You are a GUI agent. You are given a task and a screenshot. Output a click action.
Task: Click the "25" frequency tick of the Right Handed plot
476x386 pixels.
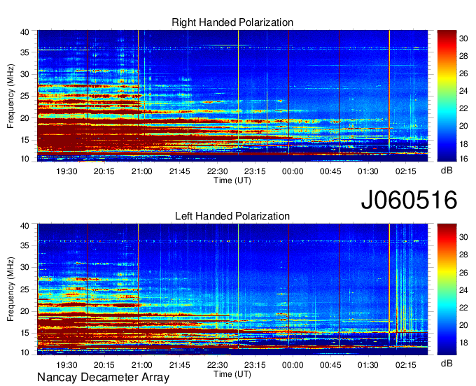(x=24, y=96)
